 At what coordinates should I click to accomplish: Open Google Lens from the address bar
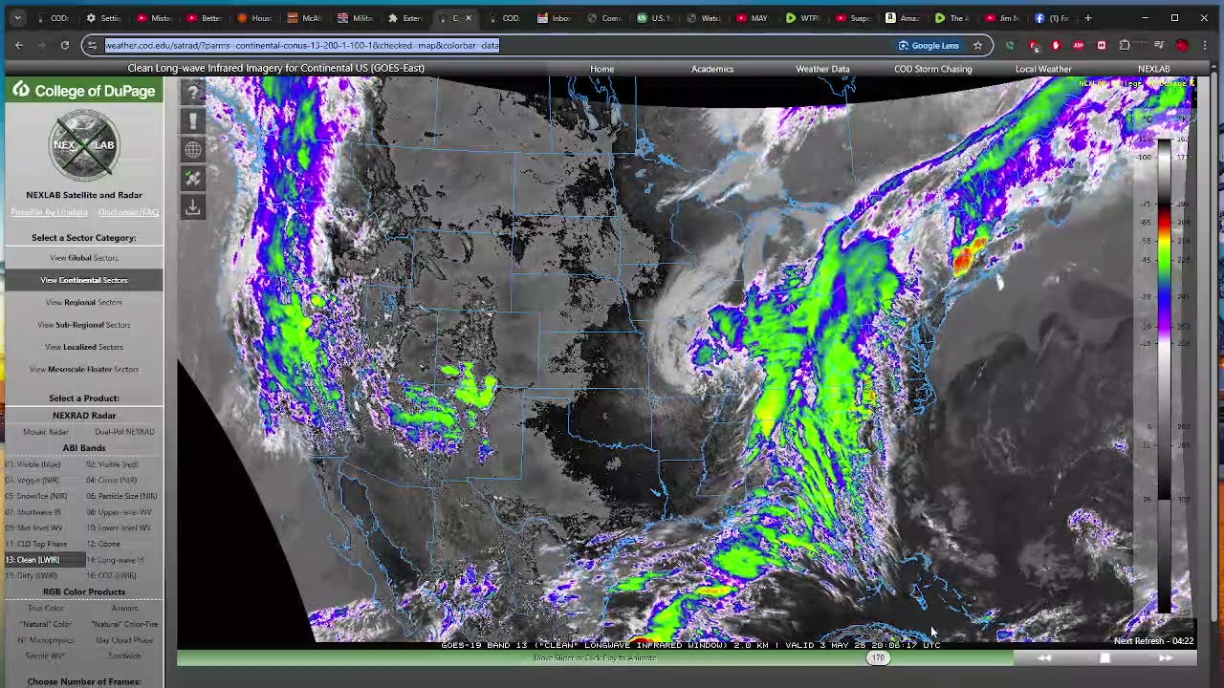pos(929,45)
